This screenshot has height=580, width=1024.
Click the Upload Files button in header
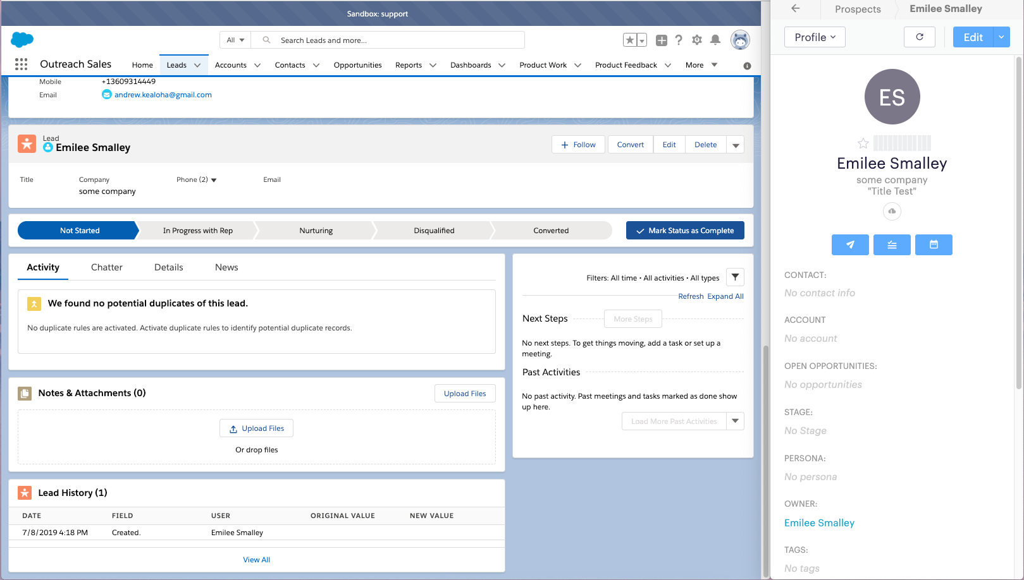pyautogui.click(x=465, y=394)
